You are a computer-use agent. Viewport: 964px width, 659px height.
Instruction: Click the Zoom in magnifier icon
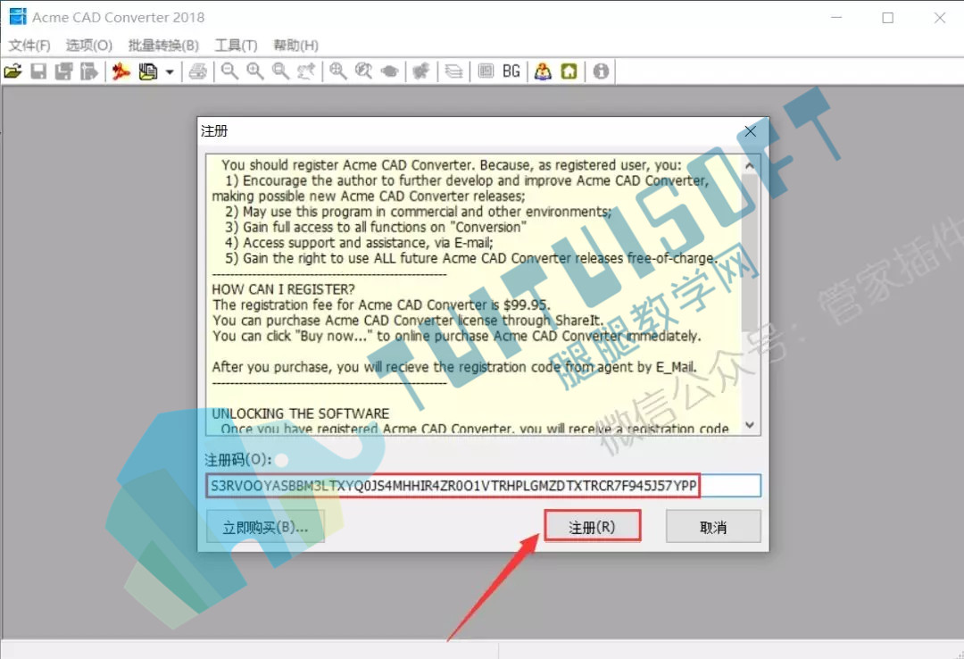[255, 71]
